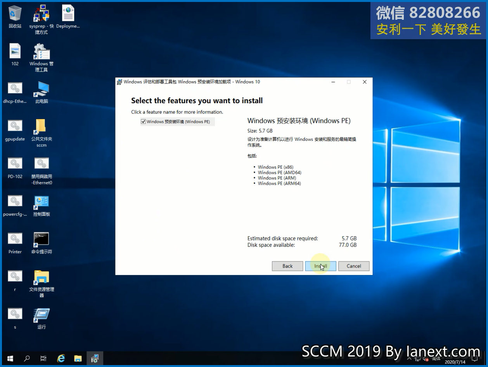Click 'Disk space available:' label

pos(271,245)
